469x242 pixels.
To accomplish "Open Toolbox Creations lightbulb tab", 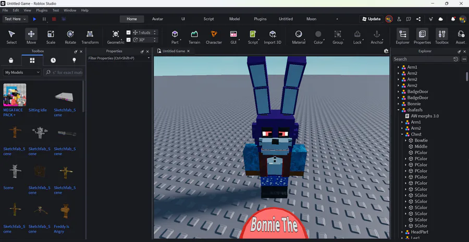I will point(74,60).
